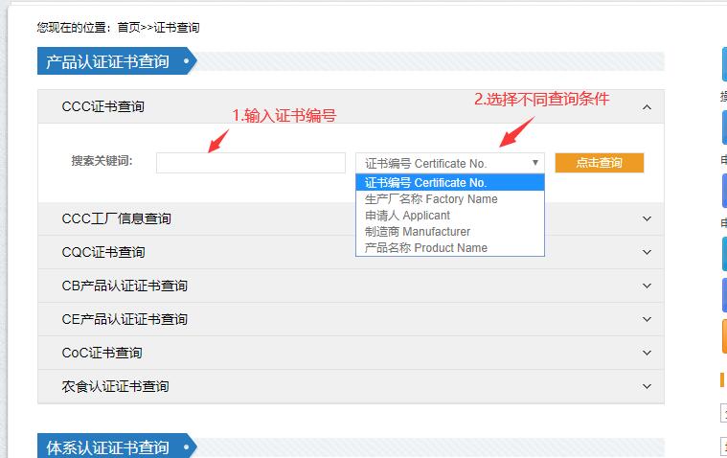Select 证书编号 Certificate No. from list

[x=426, y=183]
